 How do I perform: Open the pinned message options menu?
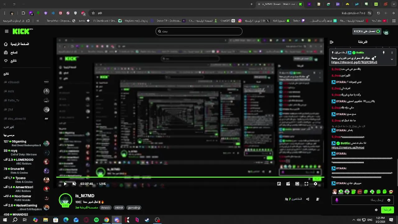tap(392, 53)
